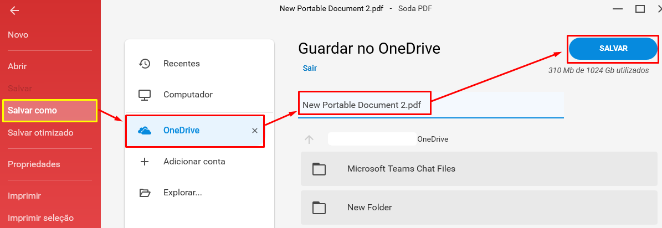
Task: Click the greyed Salvar sidebar item
Action: (x=20, y=89)
